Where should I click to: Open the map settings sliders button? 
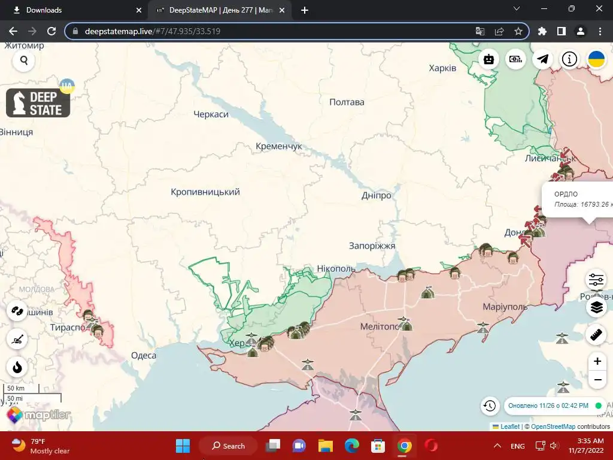point(596,280)
